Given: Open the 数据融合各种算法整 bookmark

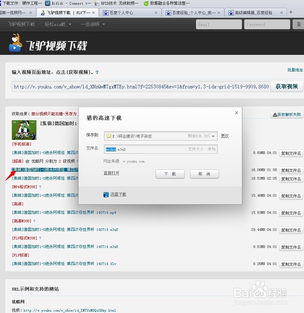Looking at the screenshot, I should 167,3.
